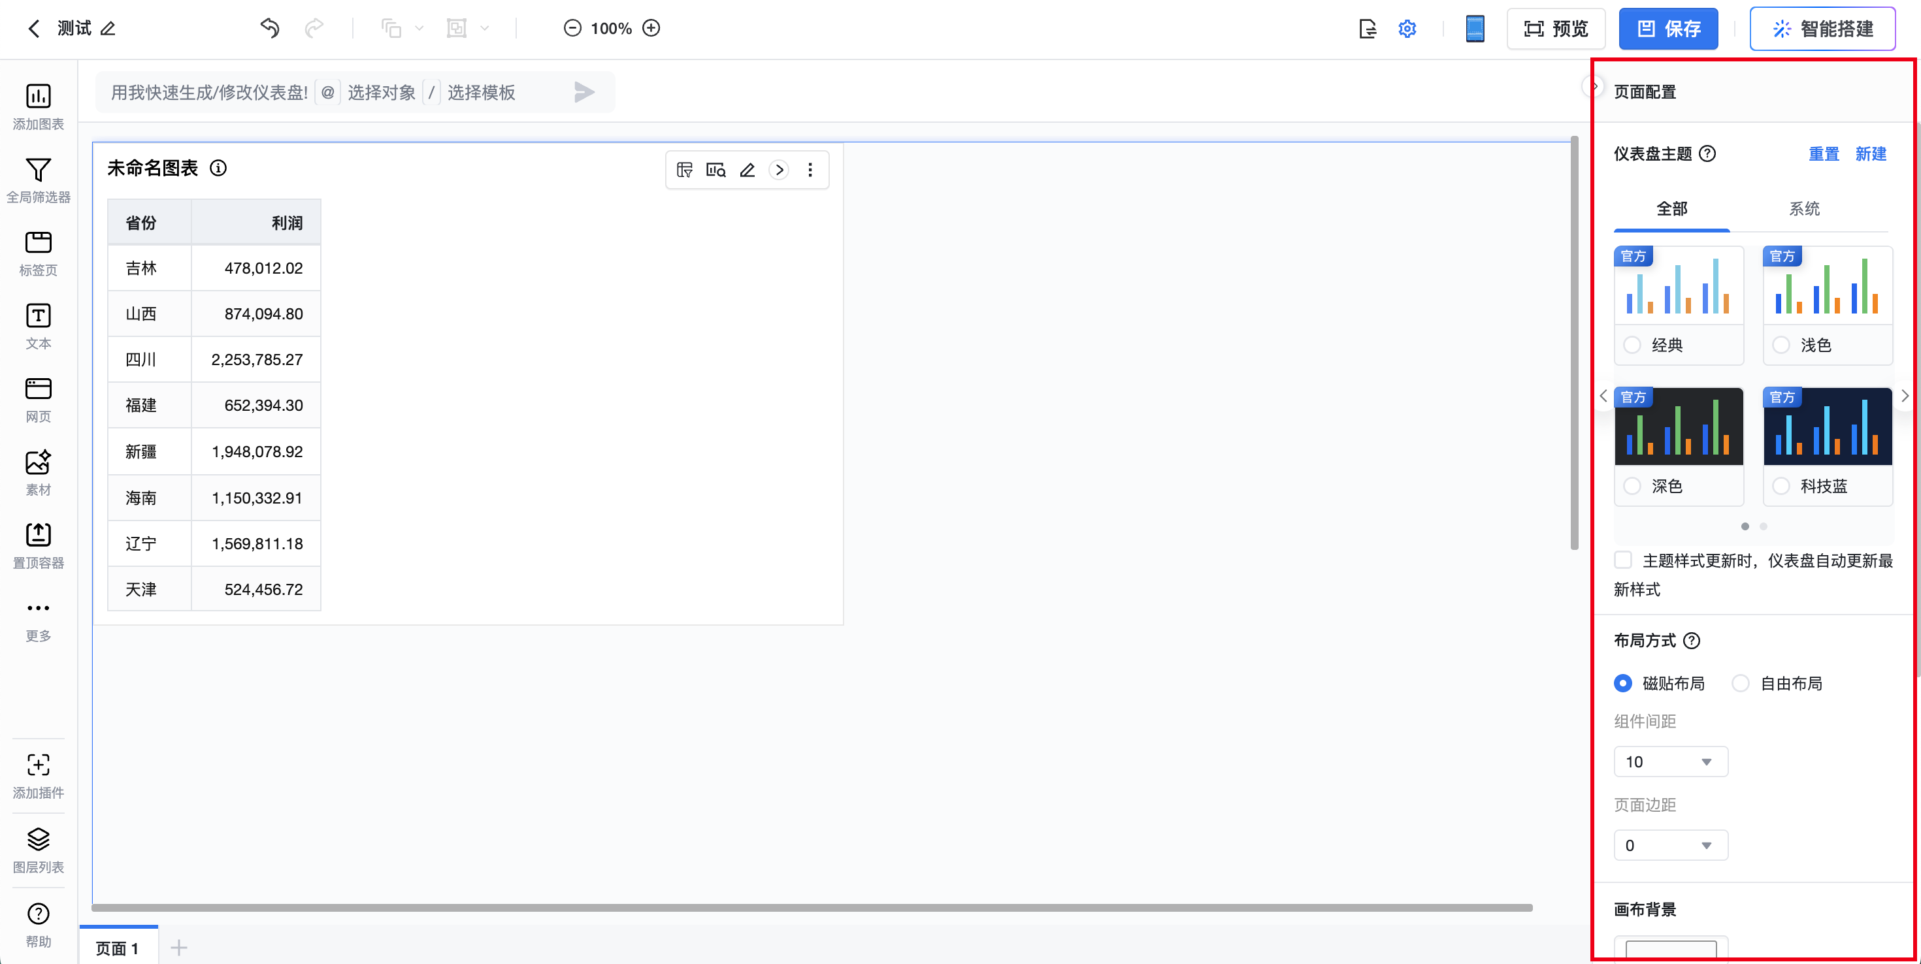Open the page margin dropdown
1921x964 pixels.
(1671, 844)
